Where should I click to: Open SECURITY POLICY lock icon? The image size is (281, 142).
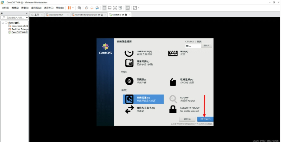click(173, 109)
